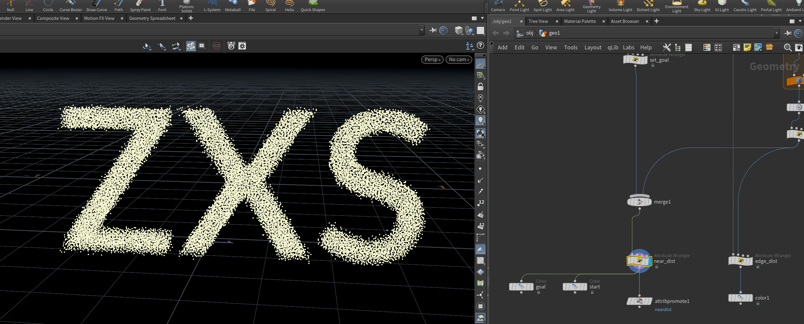Open the Persp viewport dropdown
Image resolution: width=804 pixels, height=324 pixels.
432,59
